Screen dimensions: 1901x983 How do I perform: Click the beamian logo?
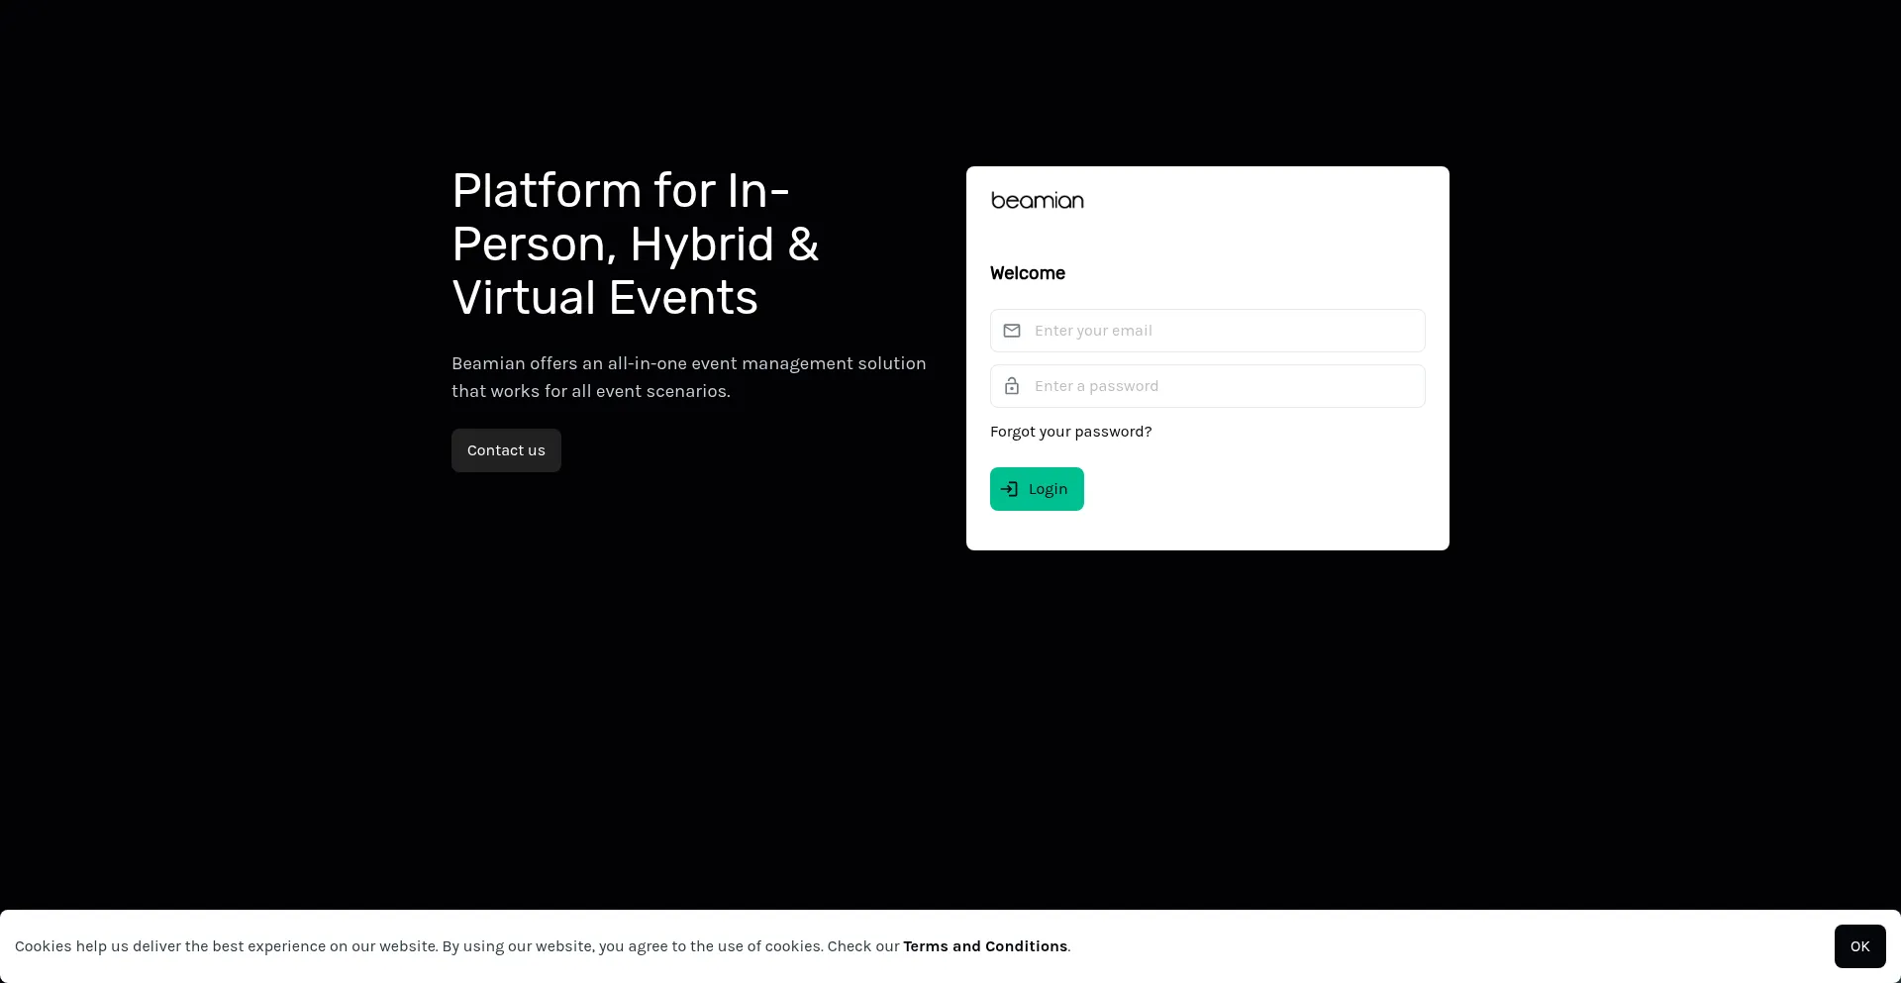(1037, 201)
